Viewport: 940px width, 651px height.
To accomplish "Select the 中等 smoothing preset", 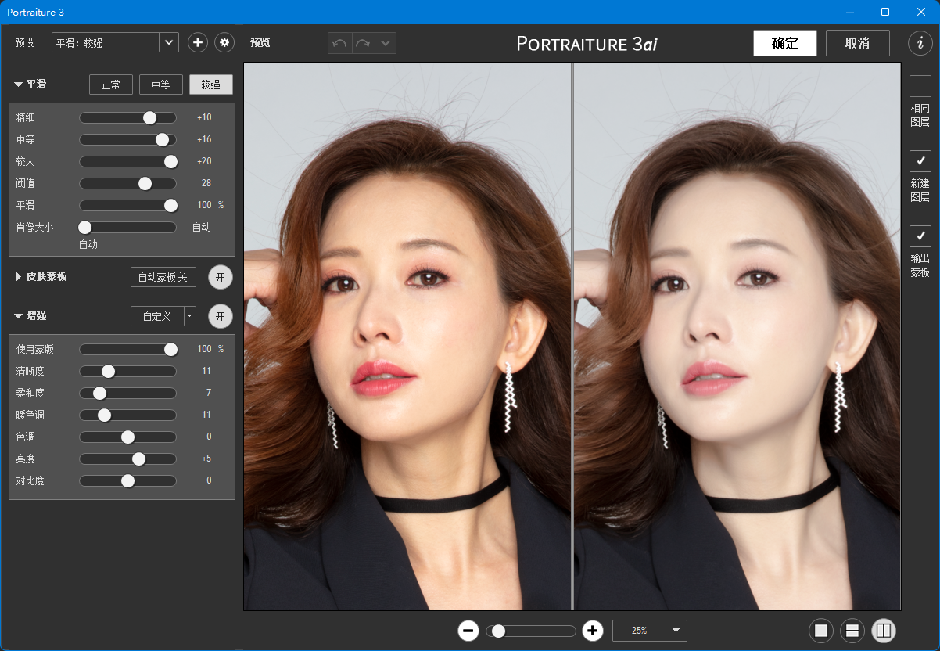I will point(161,85).
